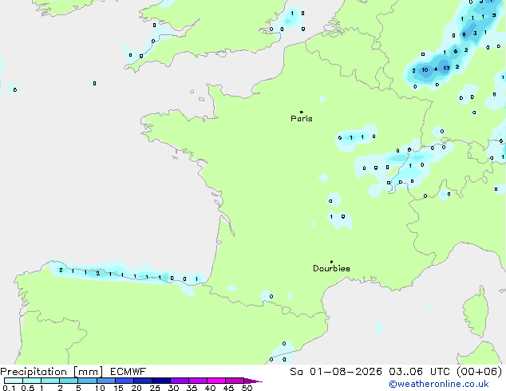The height and width of the screenshot is (391, 506).
Task: Click the '(00+06)' forecast offset text
Action: click(479, 372)
